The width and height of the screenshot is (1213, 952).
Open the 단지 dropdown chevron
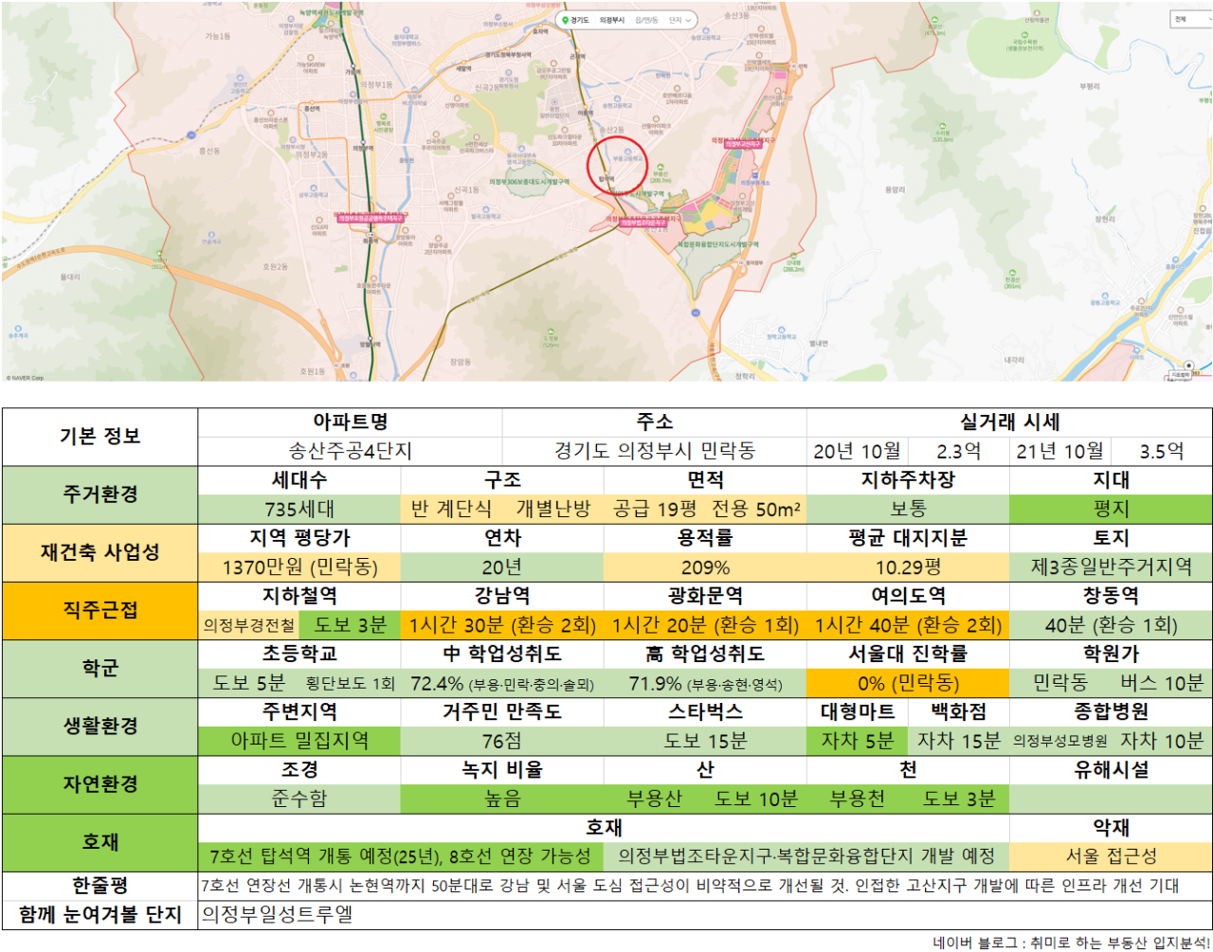689,20
